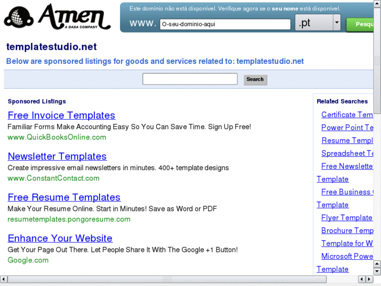The image size is (381, 286).
Task: Click the Make Your Resume Online description
Action: point(112,209)
